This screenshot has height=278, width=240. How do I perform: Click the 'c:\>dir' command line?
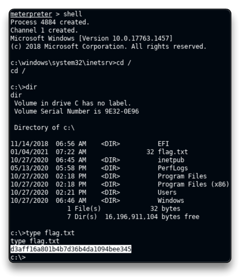point(24,87)
